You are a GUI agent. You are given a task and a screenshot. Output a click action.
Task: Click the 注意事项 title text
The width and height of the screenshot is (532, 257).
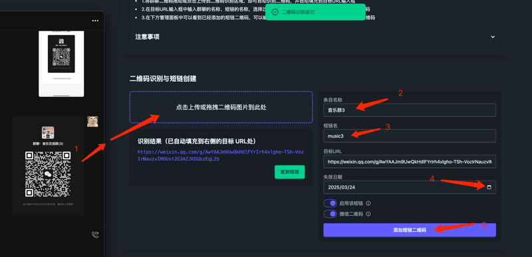point(147,37)
